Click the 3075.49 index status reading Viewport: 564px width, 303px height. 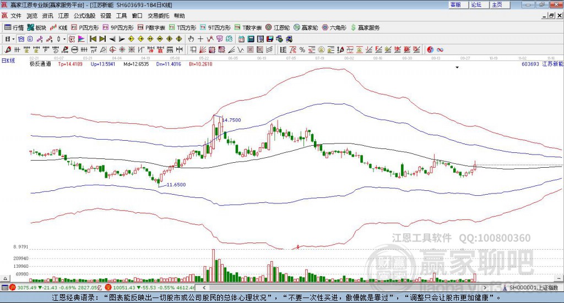(27, 288)
